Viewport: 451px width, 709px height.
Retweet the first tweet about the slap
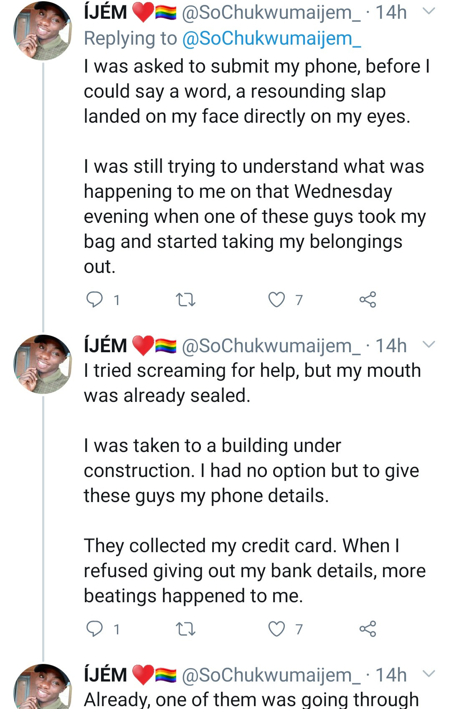[185, 300]
